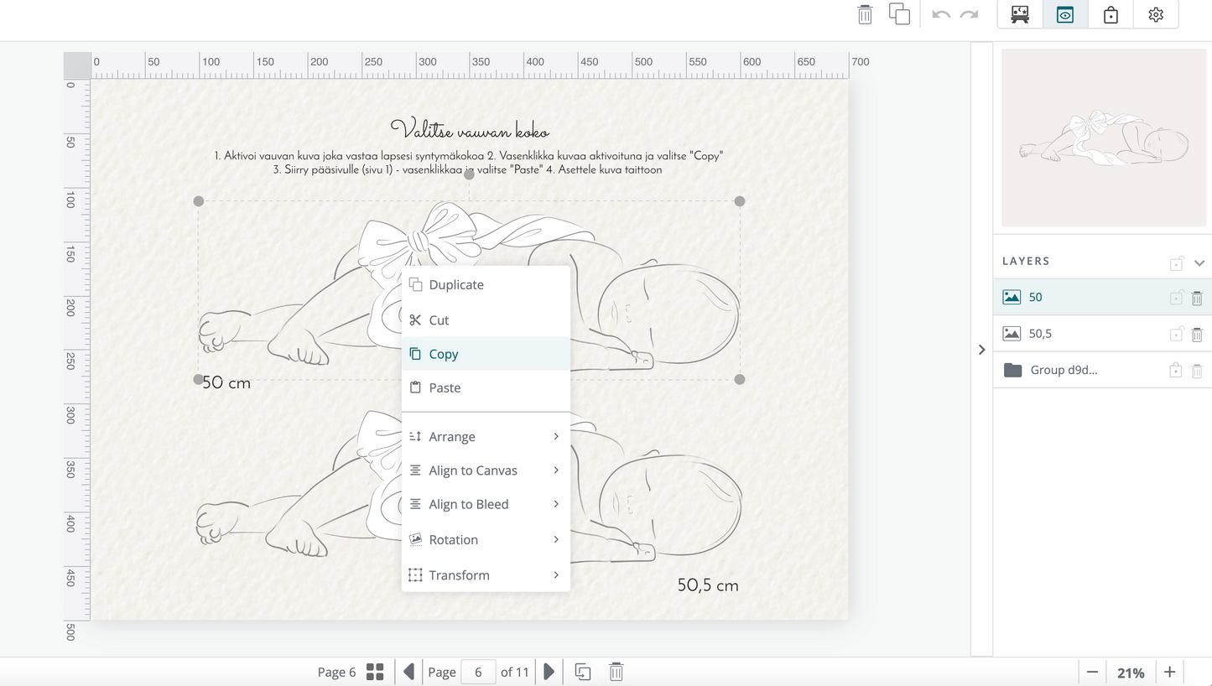Screen dimensions: 1212x686
Task: Undo the last action
Action: (x=941, y=15)
